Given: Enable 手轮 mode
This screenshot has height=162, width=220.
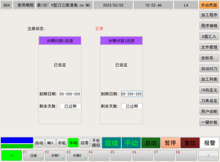Looking at the screenshot, I should click(62, 143).
